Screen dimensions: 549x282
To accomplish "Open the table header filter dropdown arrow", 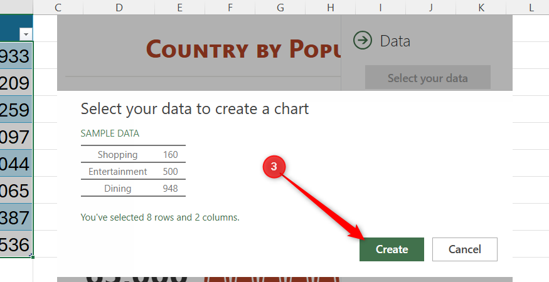I will click(26, 34).
